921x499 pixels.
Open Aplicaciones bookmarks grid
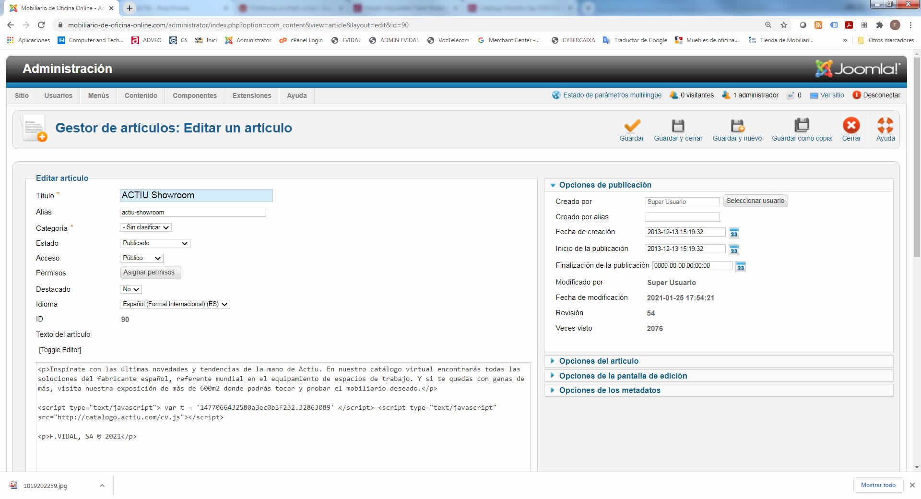coord(29,40)
